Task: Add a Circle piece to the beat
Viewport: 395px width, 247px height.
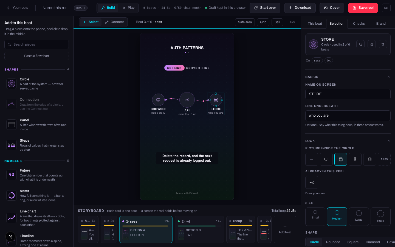Action: [37, 84]
